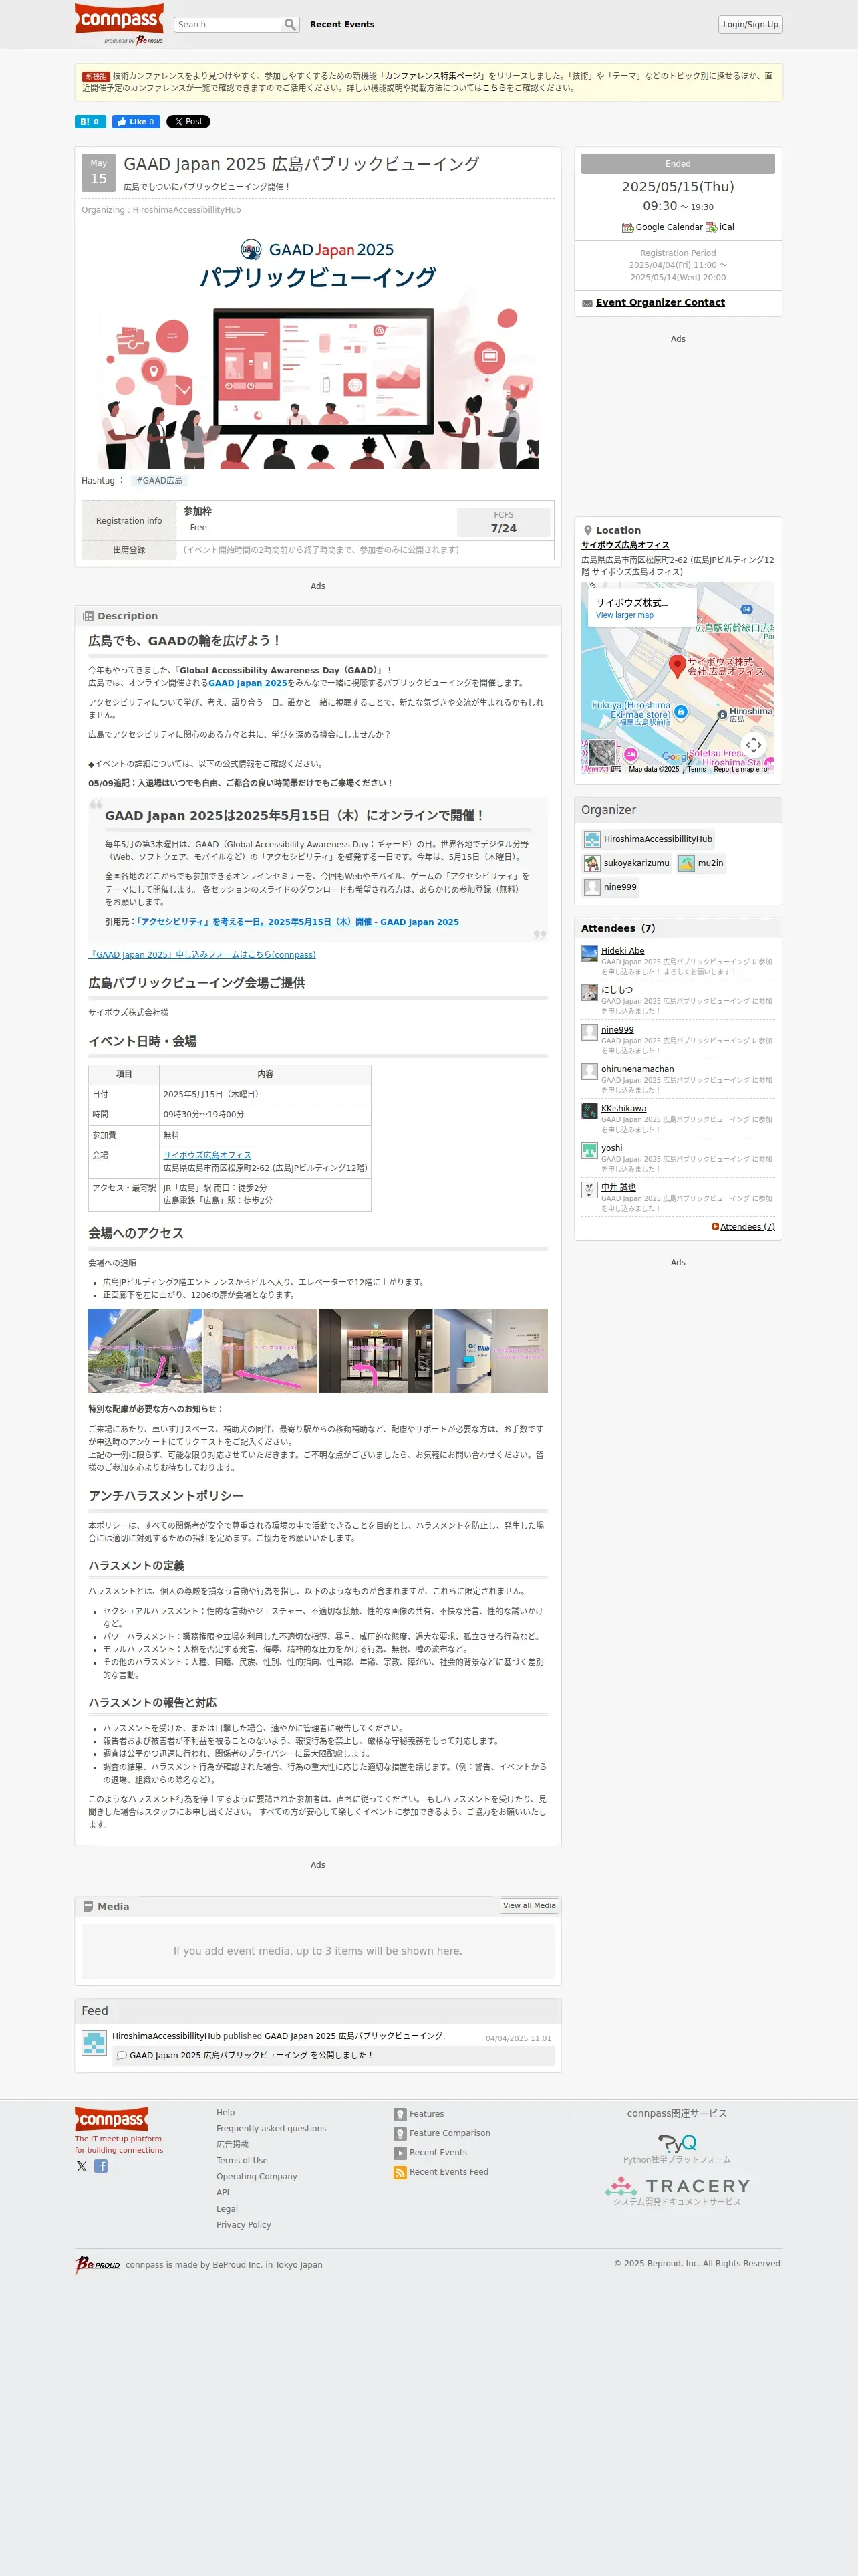Open the API footer link
The image size is (858, 2576).
pos(223,2192)
